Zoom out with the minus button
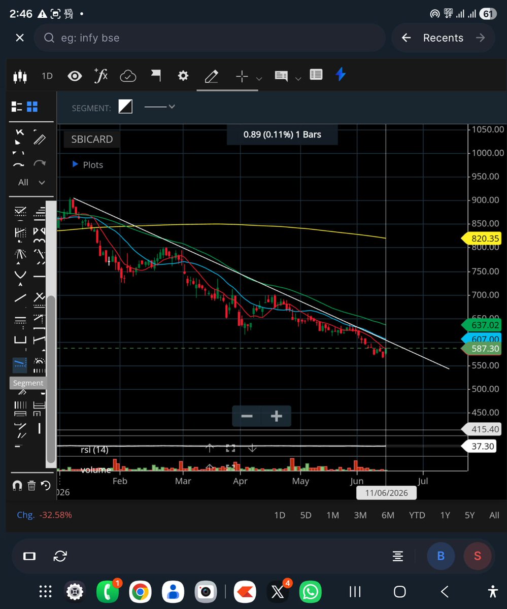The image size is (507, 609). pos(247,416)
